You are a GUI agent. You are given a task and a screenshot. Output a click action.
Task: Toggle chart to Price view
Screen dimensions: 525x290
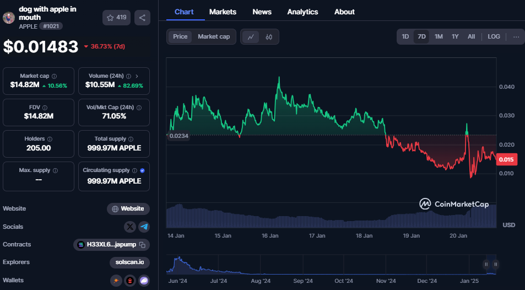click(x=180, y=36)
